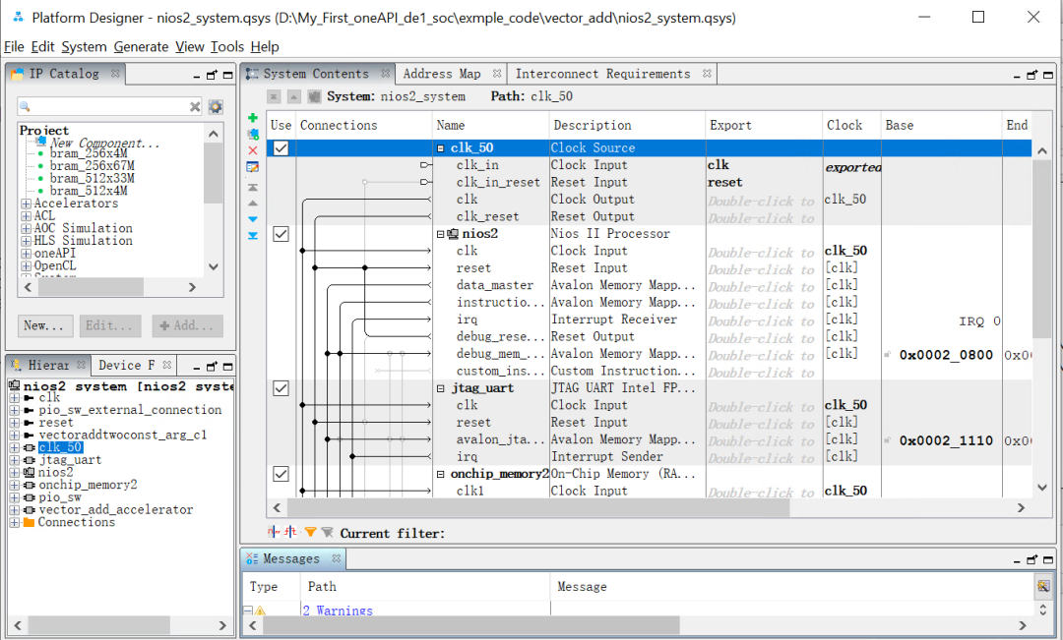Screen dimensions: 1063x640
Task: Click the drill into subsystem icon by System
Action: pos(314,97)
